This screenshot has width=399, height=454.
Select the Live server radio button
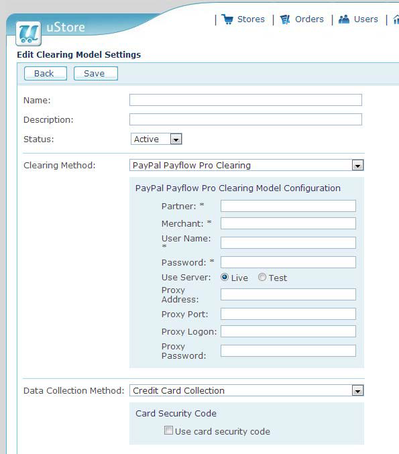pyautogui.click(x=225, y=277)
